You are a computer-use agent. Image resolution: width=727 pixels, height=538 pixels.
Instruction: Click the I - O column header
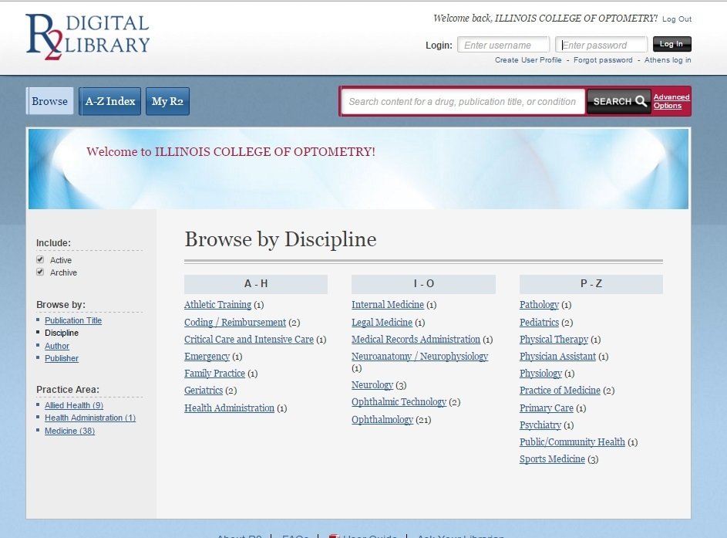[423, 284]
